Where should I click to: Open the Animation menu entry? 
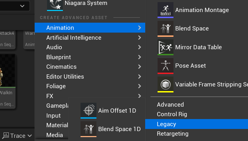click(90, 28)
